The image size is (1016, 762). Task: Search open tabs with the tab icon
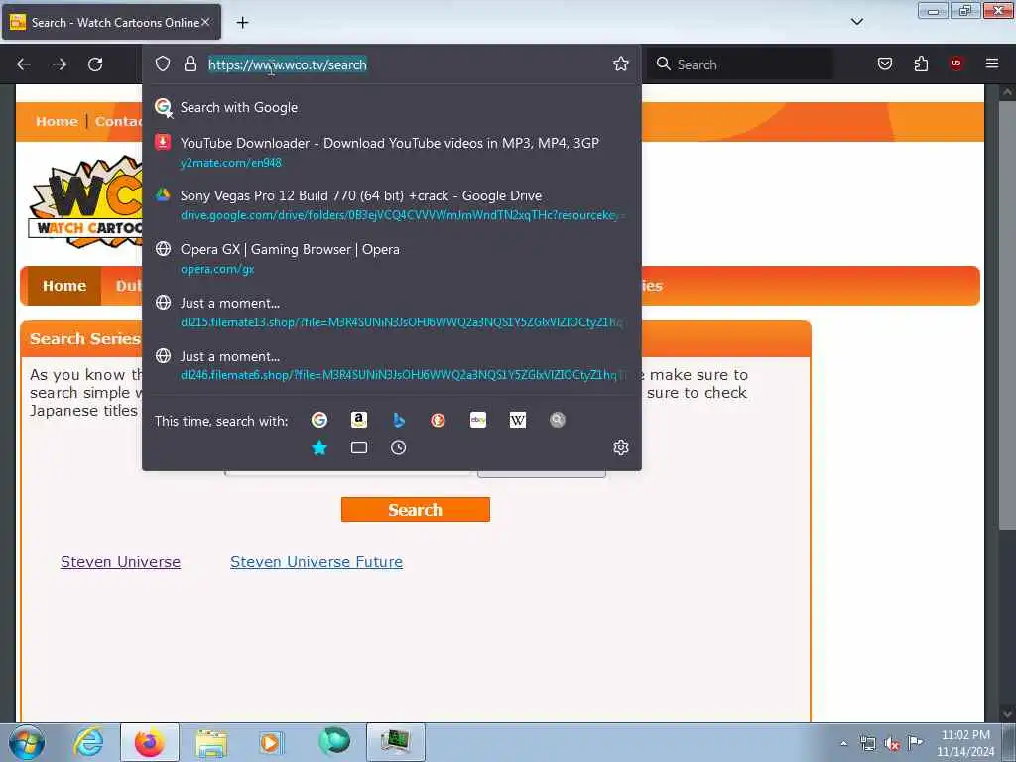click(x=359, y=447)
